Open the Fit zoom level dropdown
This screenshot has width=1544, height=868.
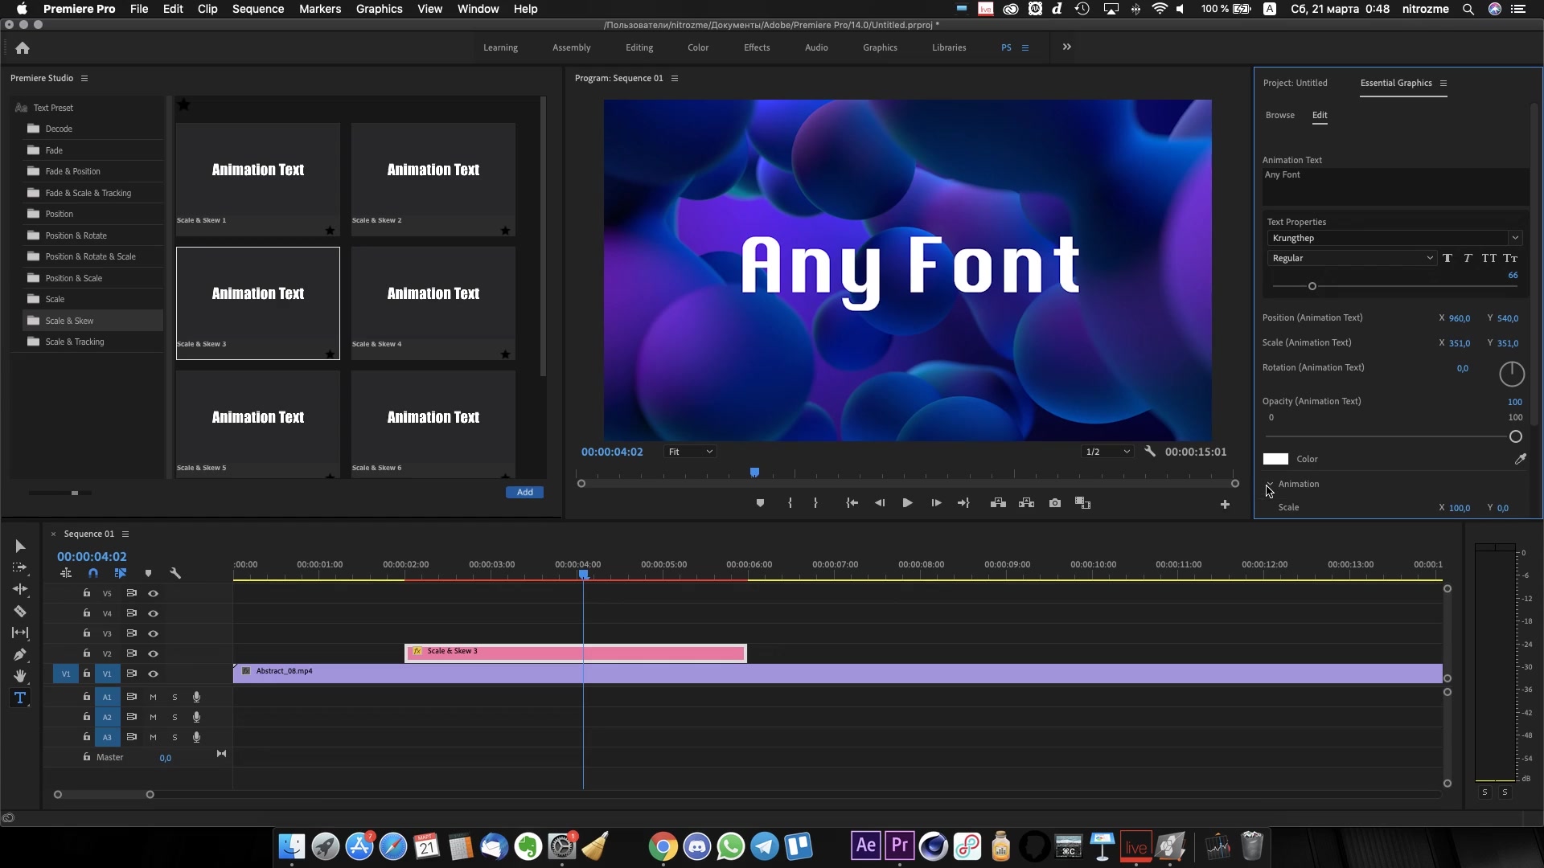(x=690, y=452)
